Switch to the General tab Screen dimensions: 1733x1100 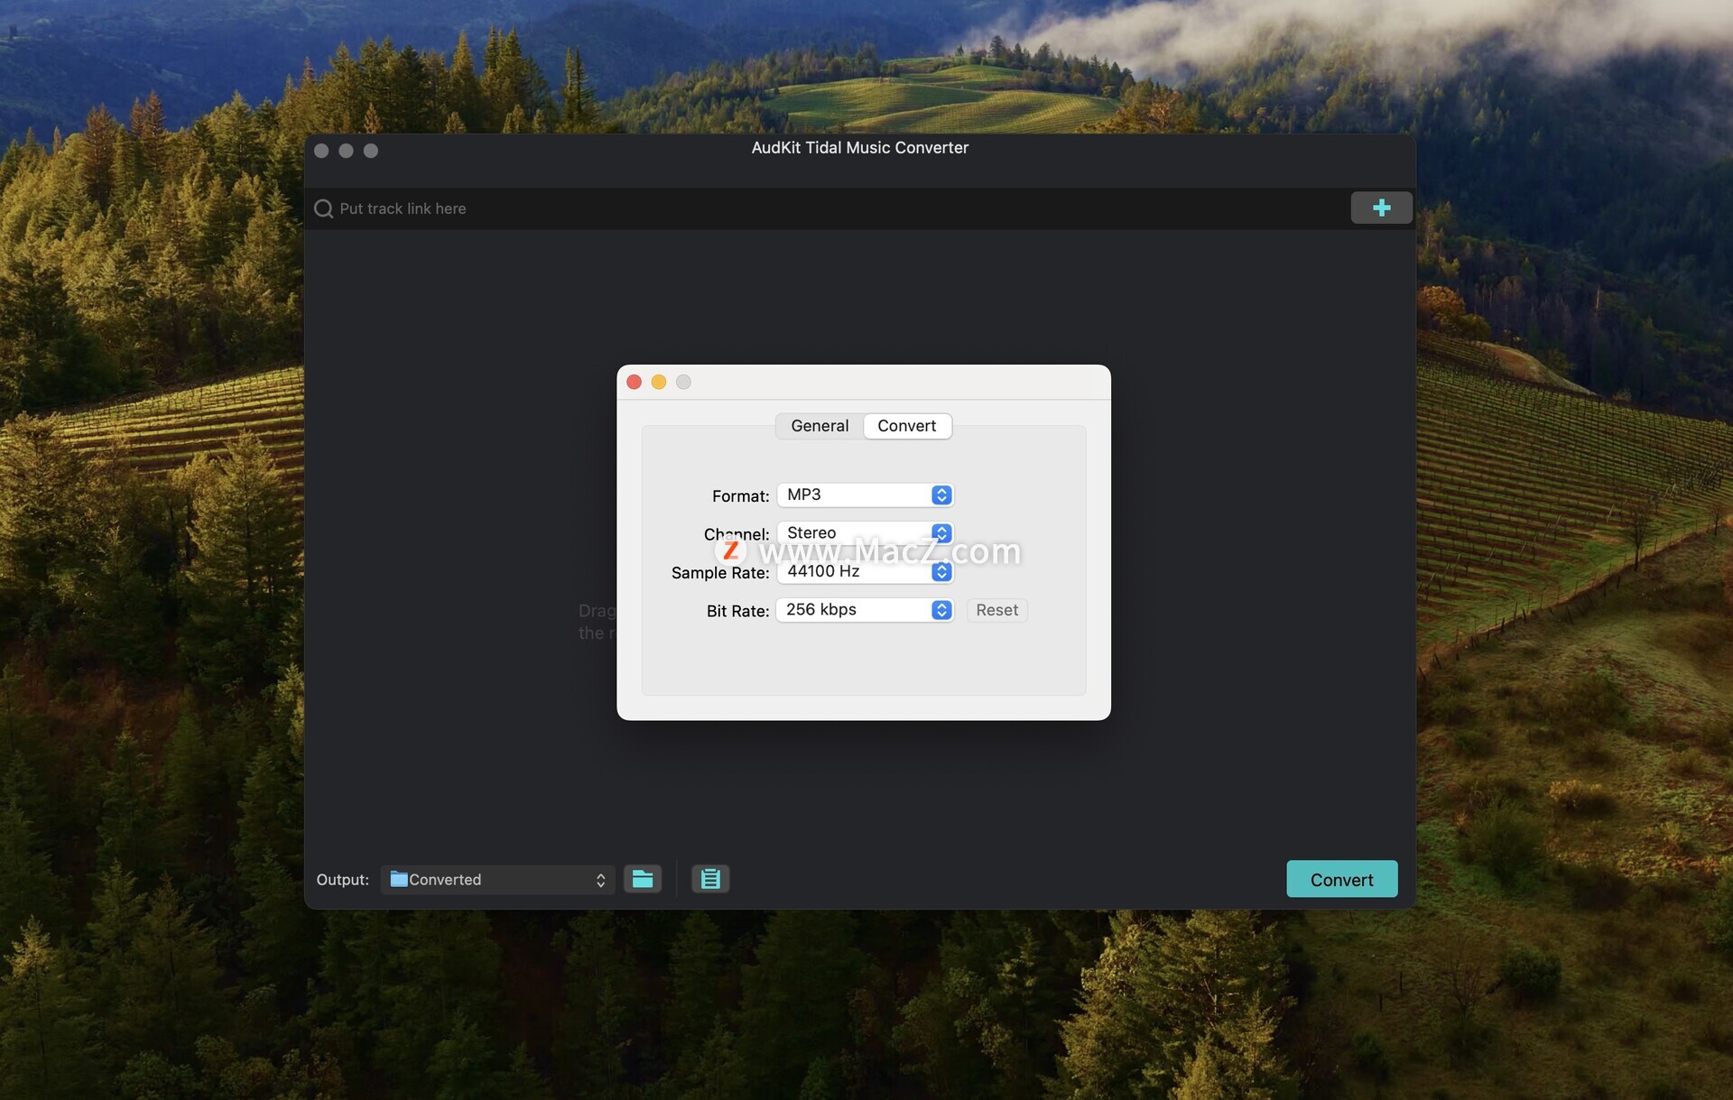(x=820, y=426)
